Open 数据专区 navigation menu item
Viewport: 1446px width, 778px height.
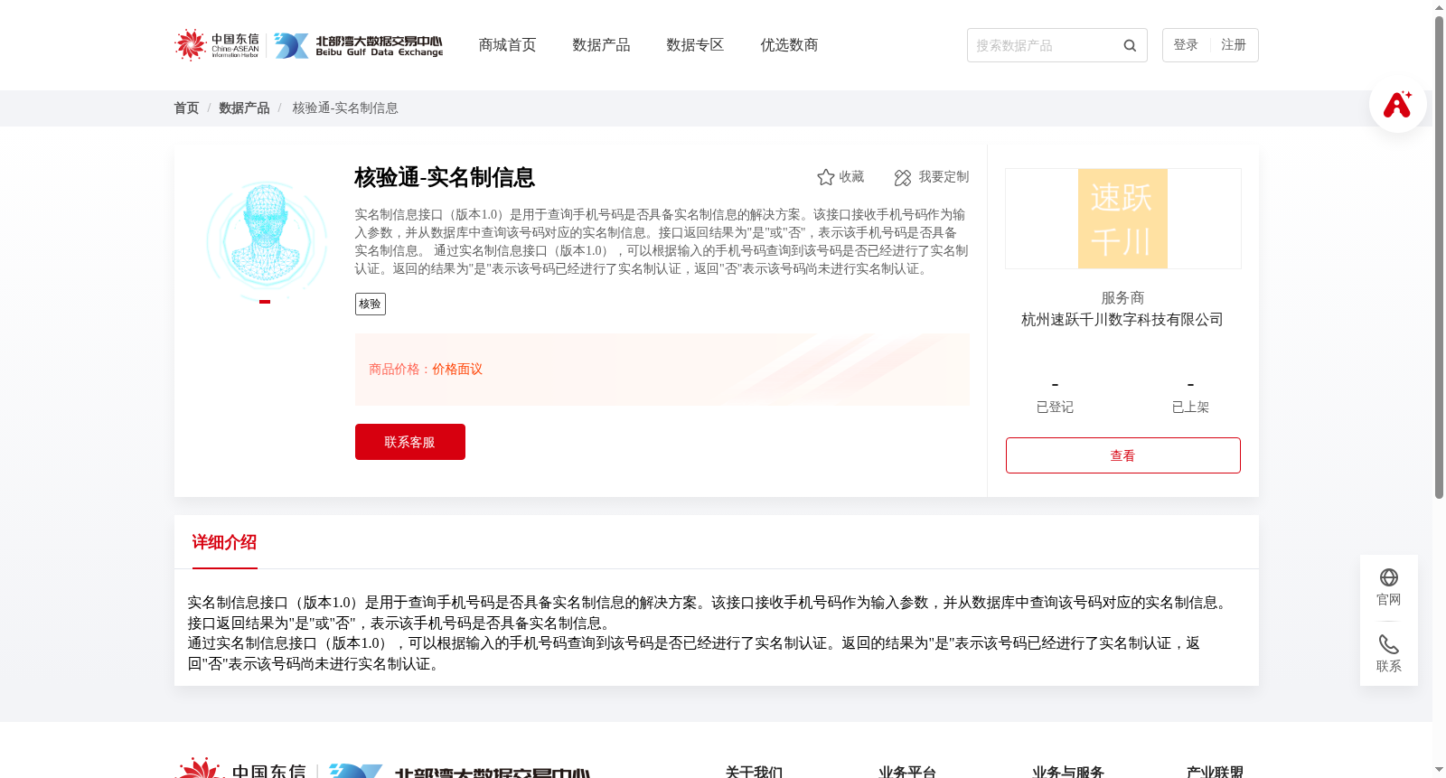coord(695,45)
